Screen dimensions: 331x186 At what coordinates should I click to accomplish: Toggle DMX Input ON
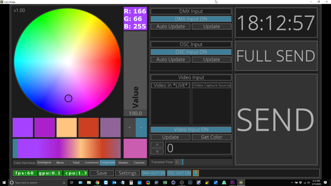click(191, 19)
